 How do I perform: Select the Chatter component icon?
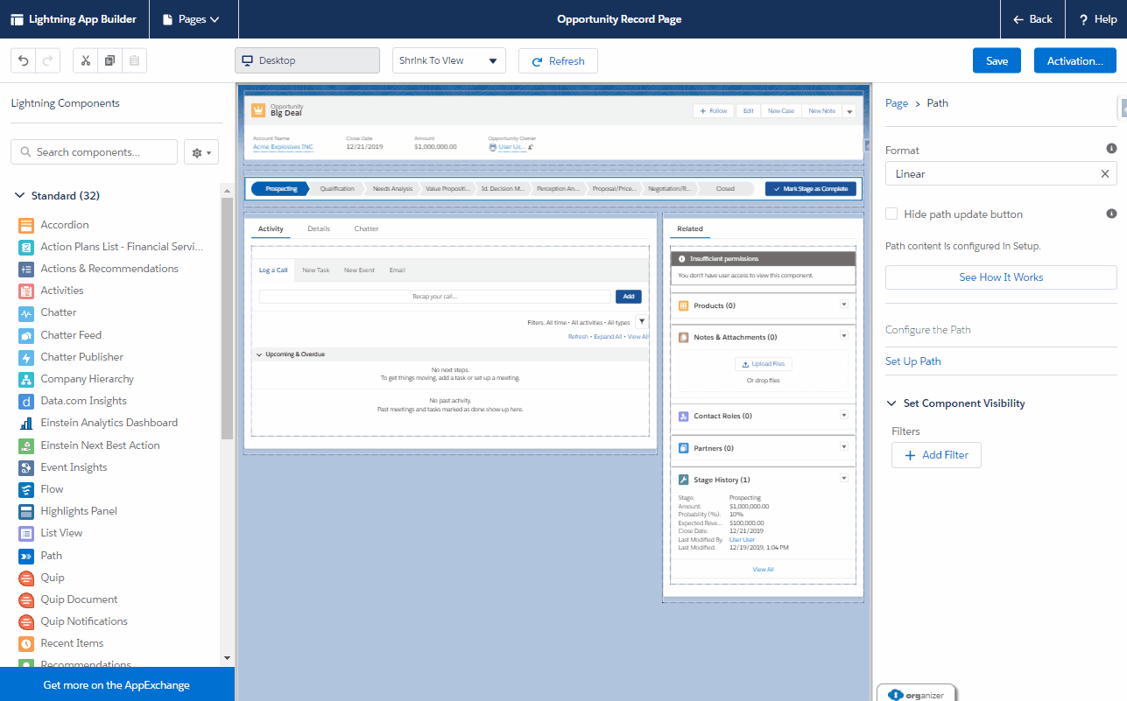25,312
